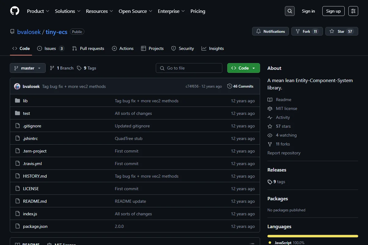Open bvalosek's avatar in the commit row
This screenshot has width=368, height=245.
coord(17,86)
